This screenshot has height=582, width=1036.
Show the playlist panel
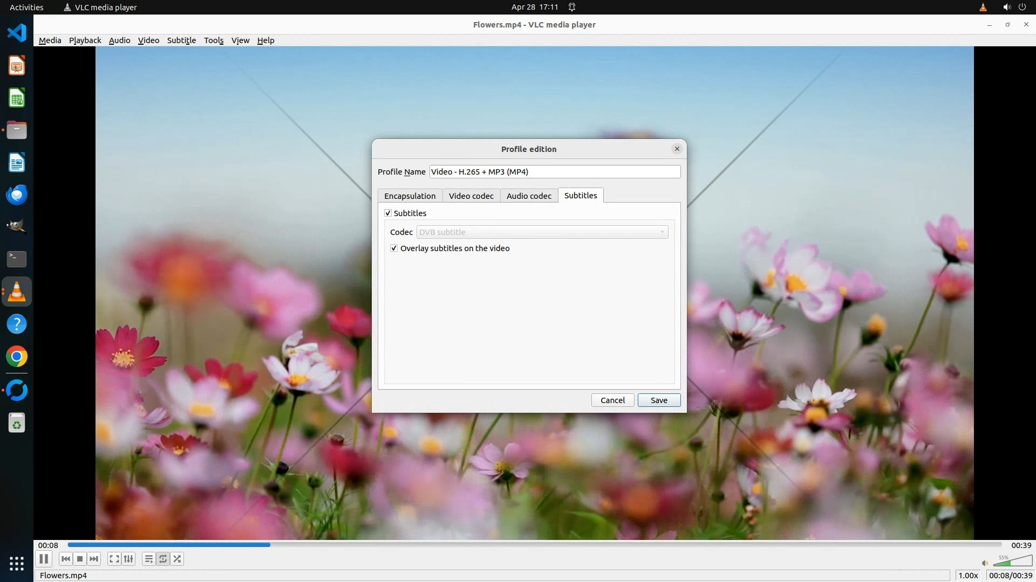pos(148,559)
